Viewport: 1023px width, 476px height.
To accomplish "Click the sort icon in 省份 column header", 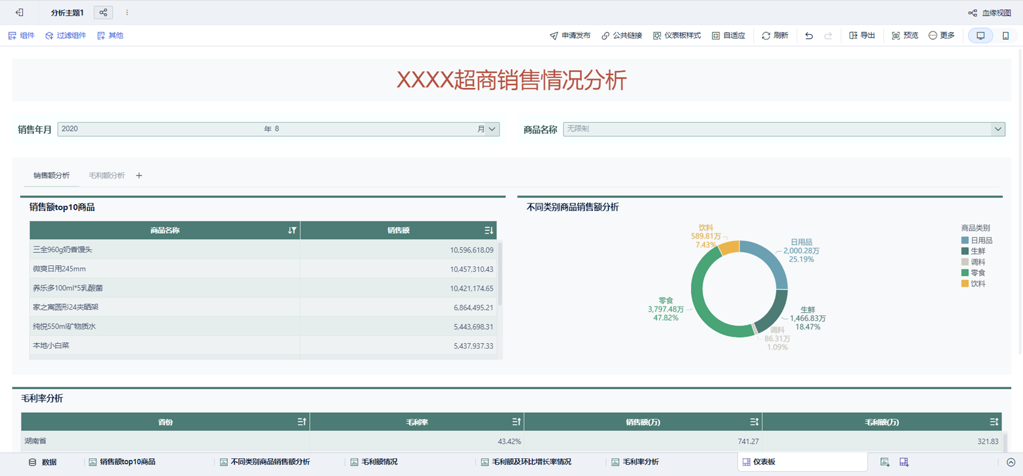I will 302,422.
